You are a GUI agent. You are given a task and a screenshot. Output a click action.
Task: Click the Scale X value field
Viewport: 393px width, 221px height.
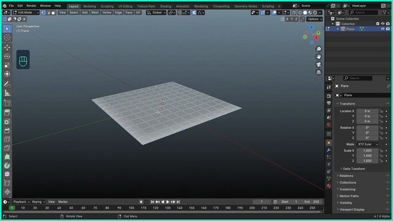tap(367, 151)
